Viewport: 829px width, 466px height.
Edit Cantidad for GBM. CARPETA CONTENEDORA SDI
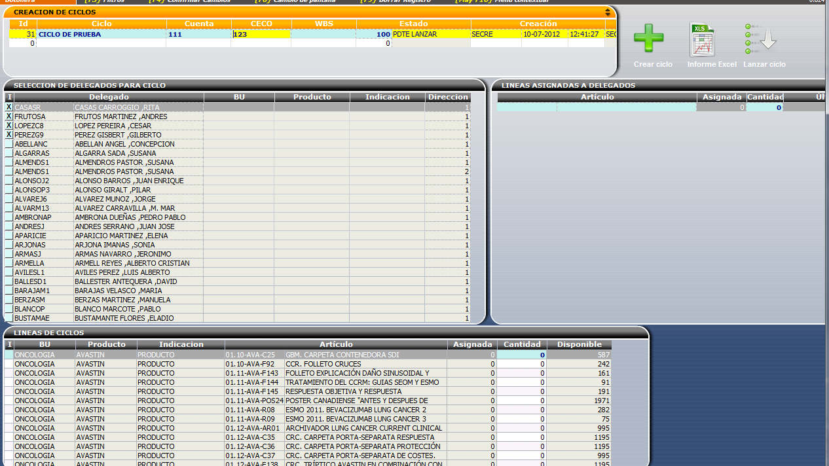521,355
